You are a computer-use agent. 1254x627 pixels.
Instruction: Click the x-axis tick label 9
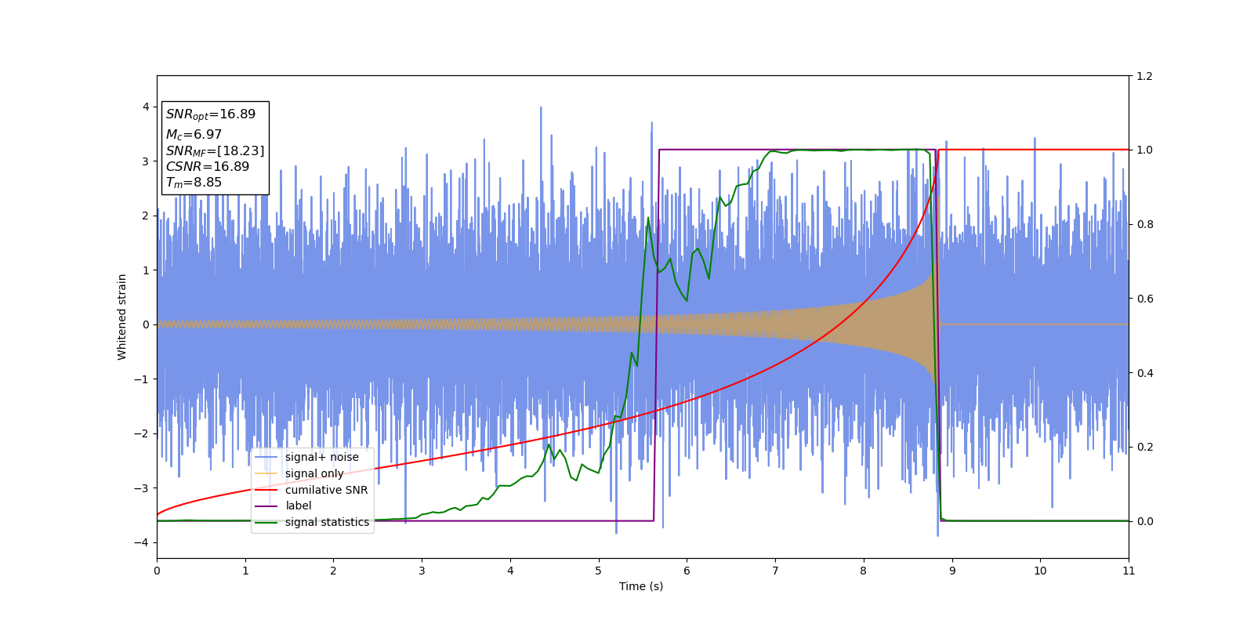(952, 571)
